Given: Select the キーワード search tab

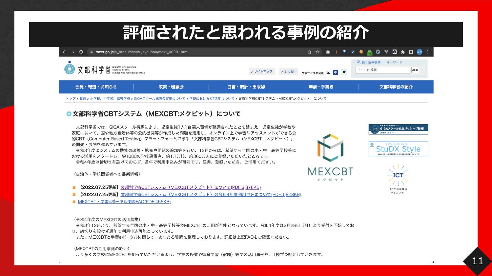Looking at the screenshot, I should [394, 62].
